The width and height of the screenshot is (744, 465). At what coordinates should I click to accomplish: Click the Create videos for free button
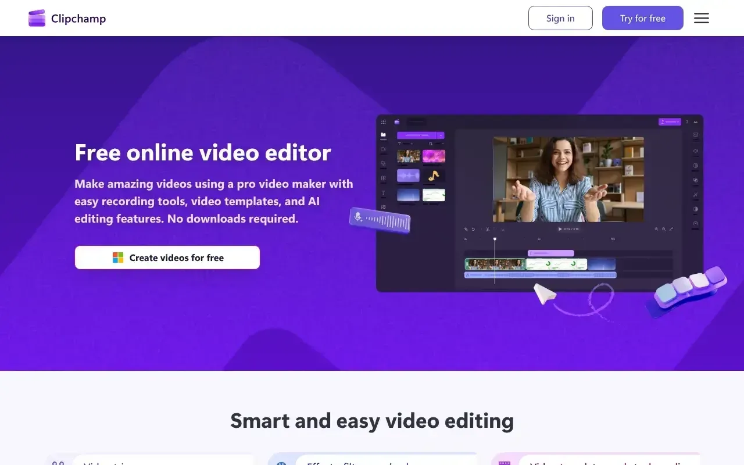coord(167,257)
